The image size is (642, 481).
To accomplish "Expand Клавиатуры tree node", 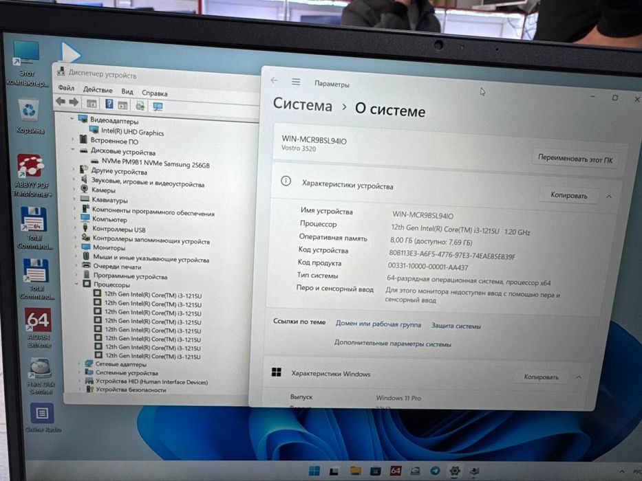I will tap(74, 199).
